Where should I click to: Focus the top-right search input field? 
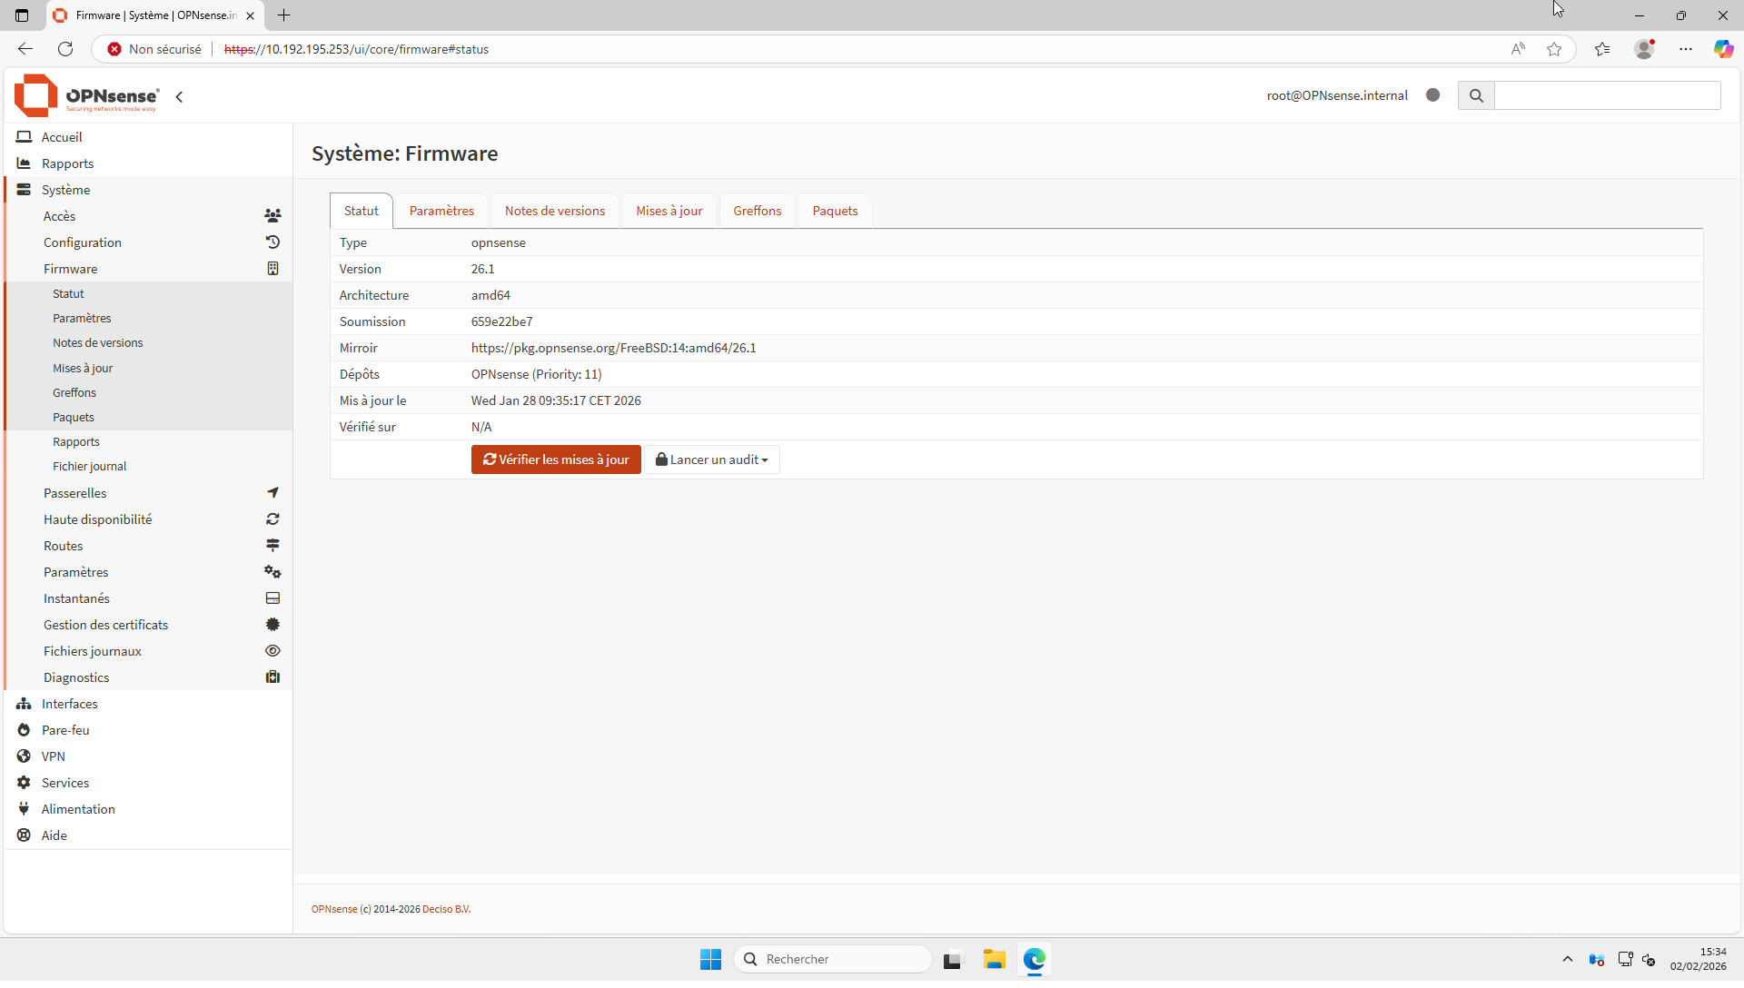point(1607,95)
